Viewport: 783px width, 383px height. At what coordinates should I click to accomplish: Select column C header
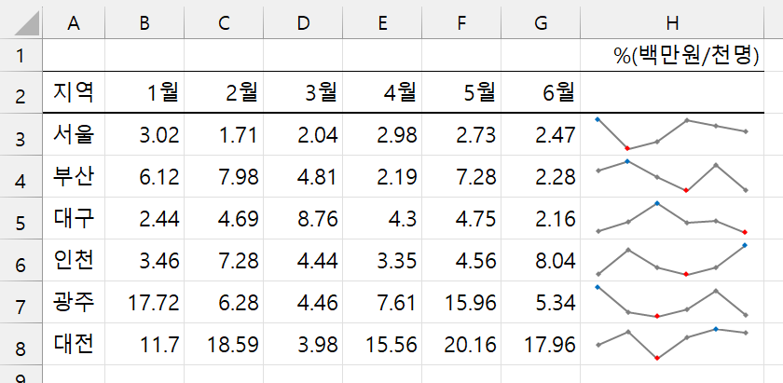click(224, 23)
